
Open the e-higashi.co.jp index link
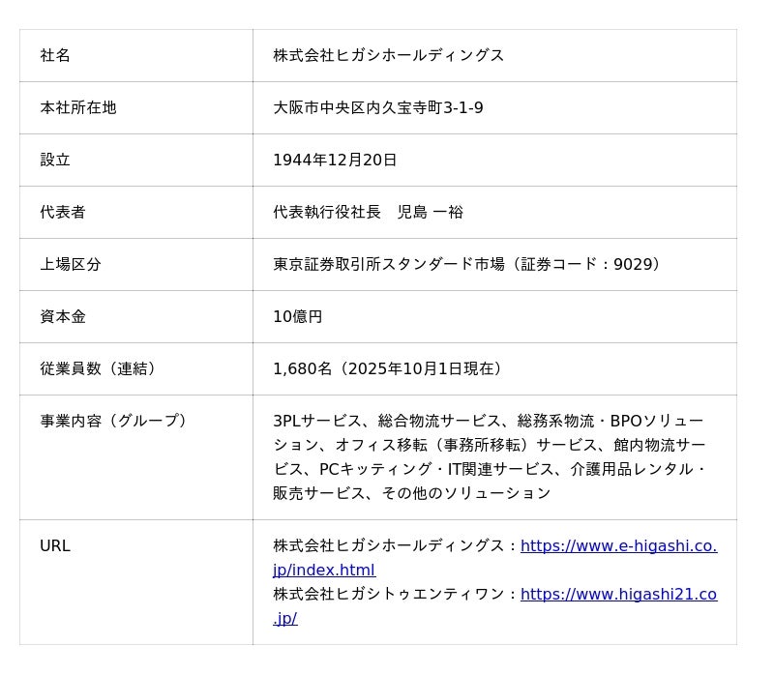618,546
